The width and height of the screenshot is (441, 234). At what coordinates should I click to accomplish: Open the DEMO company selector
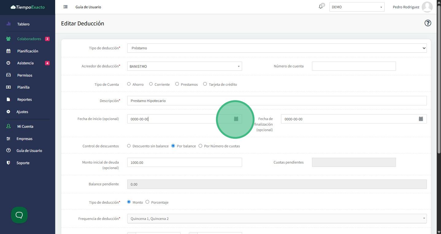click(x=357, y=7)
